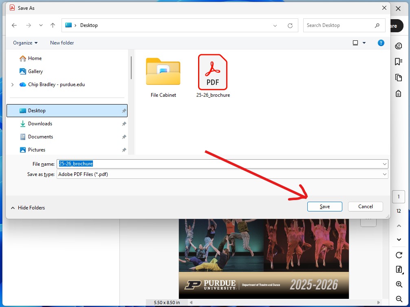Open the Organize menu
410x307 pixels.
24,43
